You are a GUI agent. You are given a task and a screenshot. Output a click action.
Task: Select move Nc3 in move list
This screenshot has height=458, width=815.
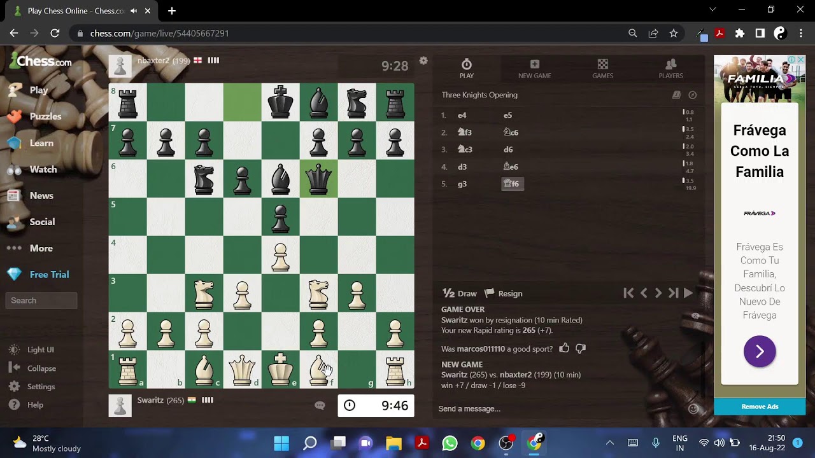tap(465, 149)
